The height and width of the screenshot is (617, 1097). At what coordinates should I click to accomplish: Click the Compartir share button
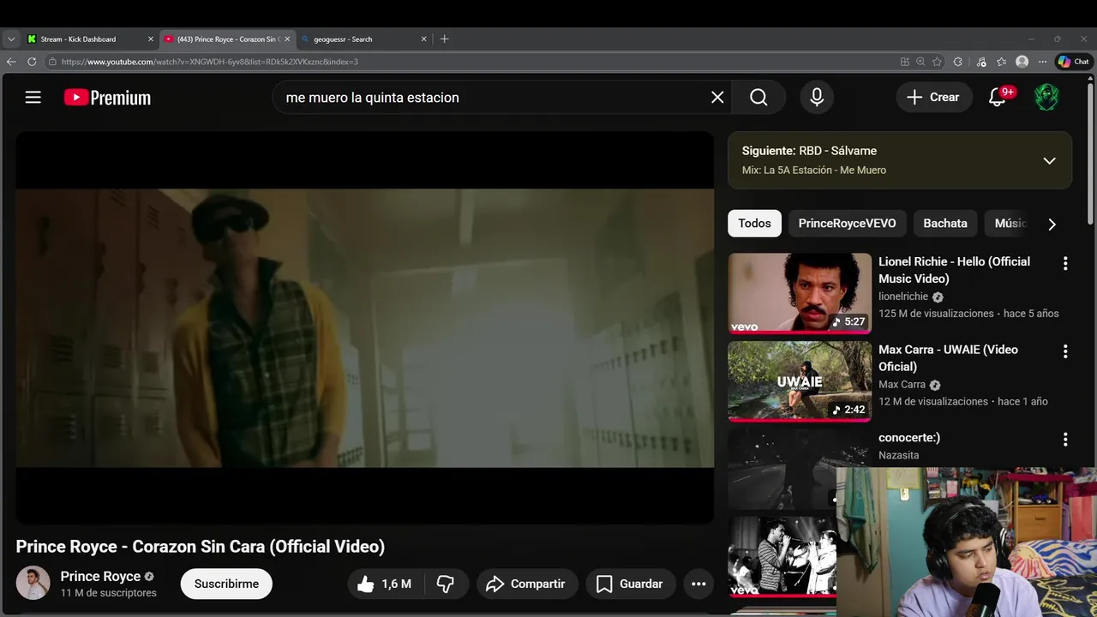[526, 584]
